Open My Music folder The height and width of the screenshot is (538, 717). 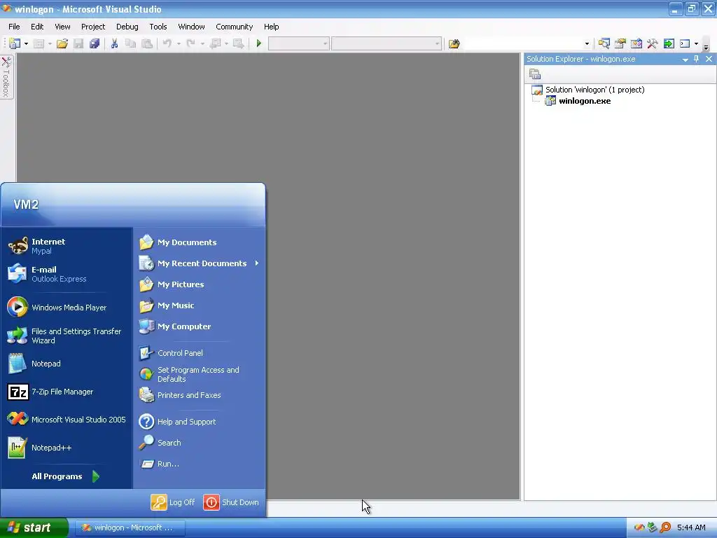pyautogui.click(x=200, y=305)
